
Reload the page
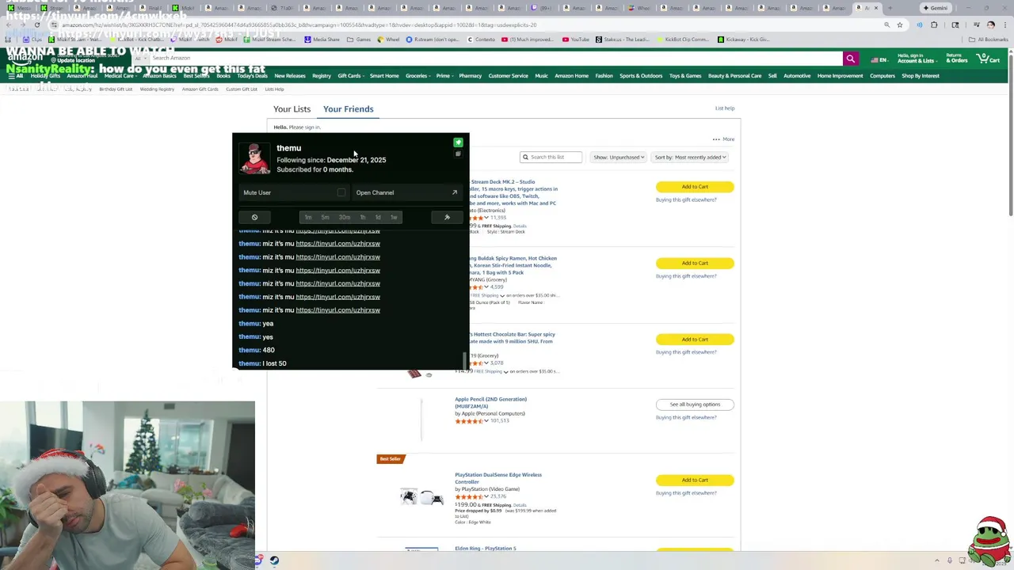click(36, 25)
